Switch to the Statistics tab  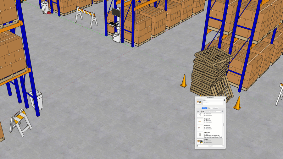point(215,108)
